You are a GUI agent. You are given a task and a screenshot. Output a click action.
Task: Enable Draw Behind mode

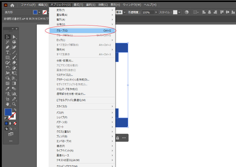pos(11,128)
